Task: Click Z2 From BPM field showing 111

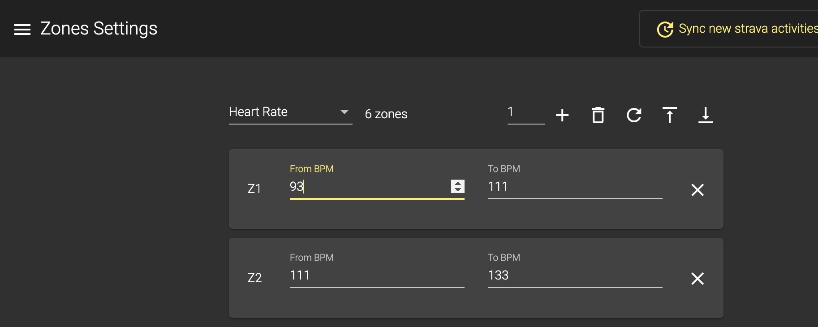Action: coord(377,275)
